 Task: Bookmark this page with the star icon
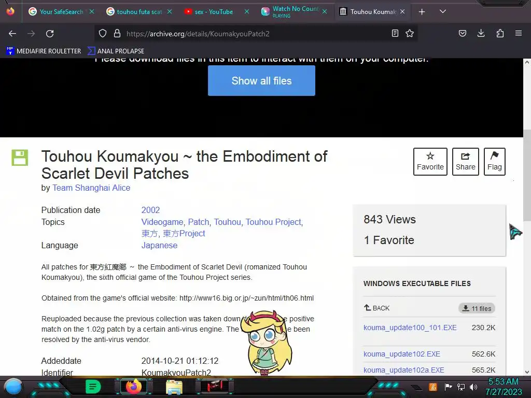click(x=410, y=34)
